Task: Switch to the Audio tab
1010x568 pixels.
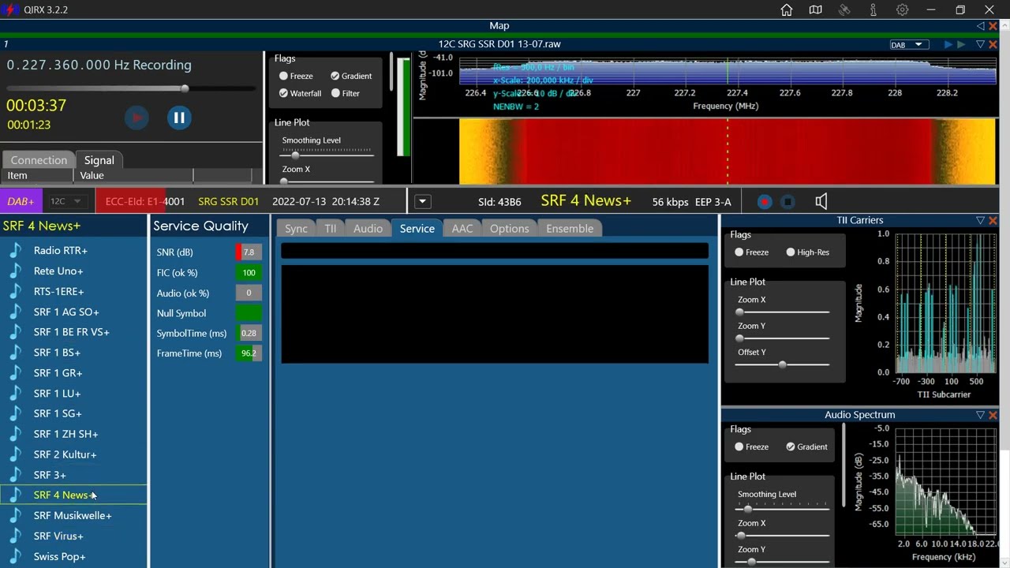Action: pos(368,229)
